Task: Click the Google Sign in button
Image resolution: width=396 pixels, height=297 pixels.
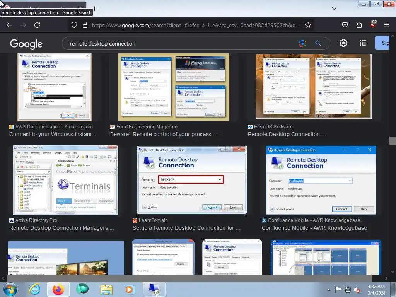Action: (382, 43)
